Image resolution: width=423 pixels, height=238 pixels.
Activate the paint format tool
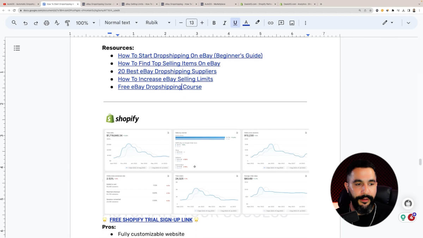67,23
